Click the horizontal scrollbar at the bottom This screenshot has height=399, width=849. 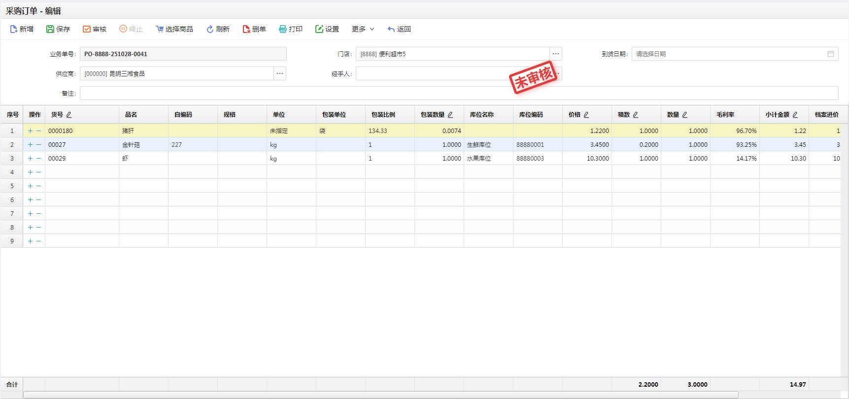click(380, 395)
